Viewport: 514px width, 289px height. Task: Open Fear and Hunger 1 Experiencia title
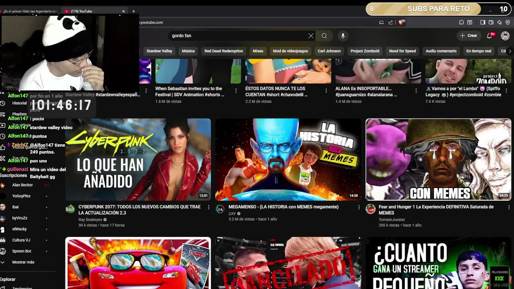(436, 210)
